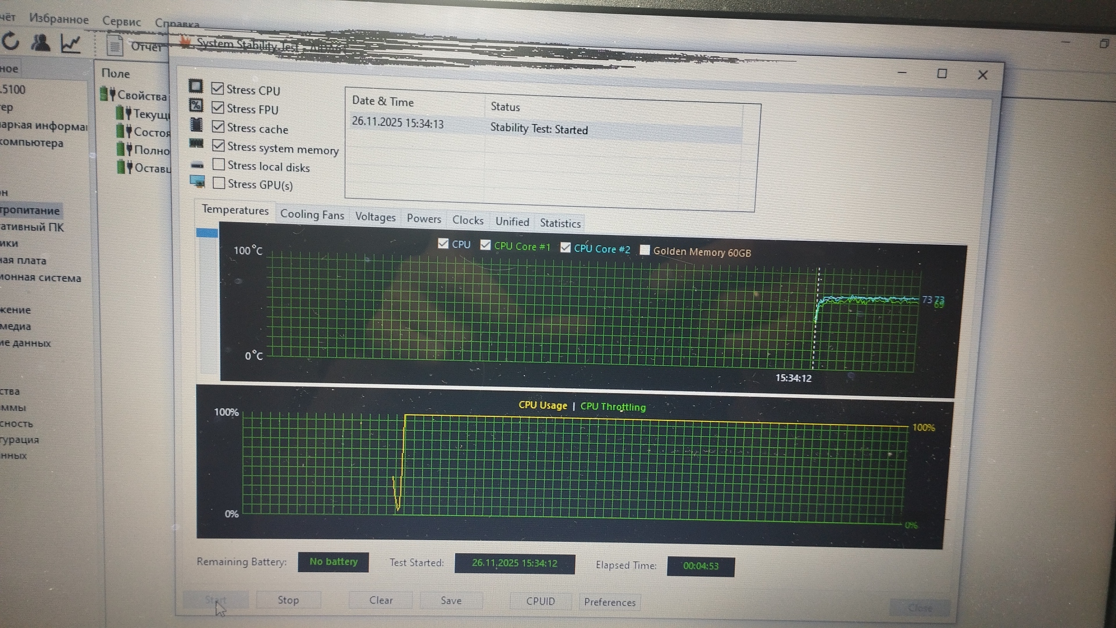Enable the Golden Memory 60GB graph checkbox
This screenshot has width=1116, height=628.
[645, 250]
